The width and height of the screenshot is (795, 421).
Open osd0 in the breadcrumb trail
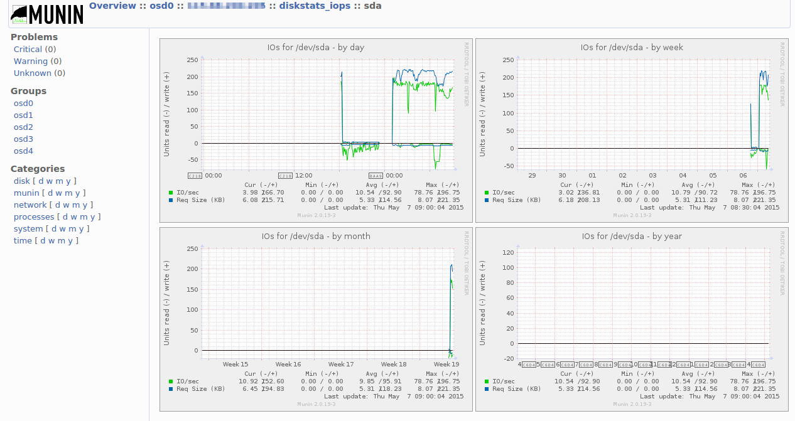(x=162, y=6)
